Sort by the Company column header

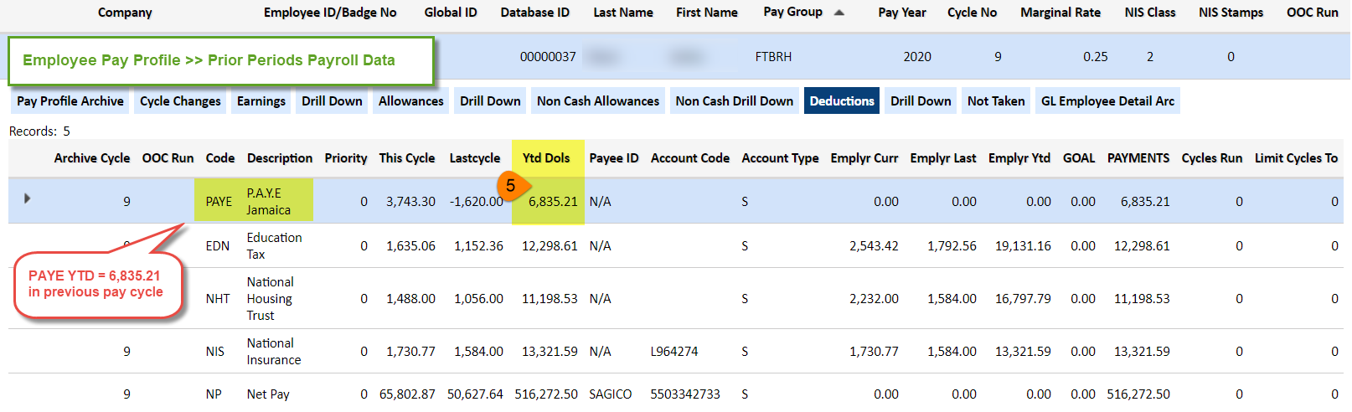(125, 13)
